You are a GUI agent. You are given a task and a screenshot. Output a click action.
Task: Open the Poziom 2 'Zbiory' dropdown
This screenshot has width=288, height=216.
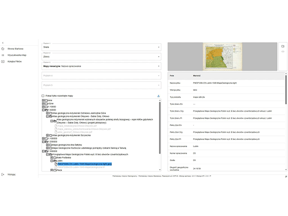[101, 57]
